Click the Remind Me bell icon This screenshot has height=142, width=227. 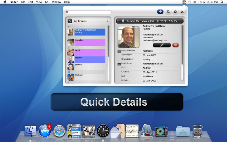tap(123, 21)
